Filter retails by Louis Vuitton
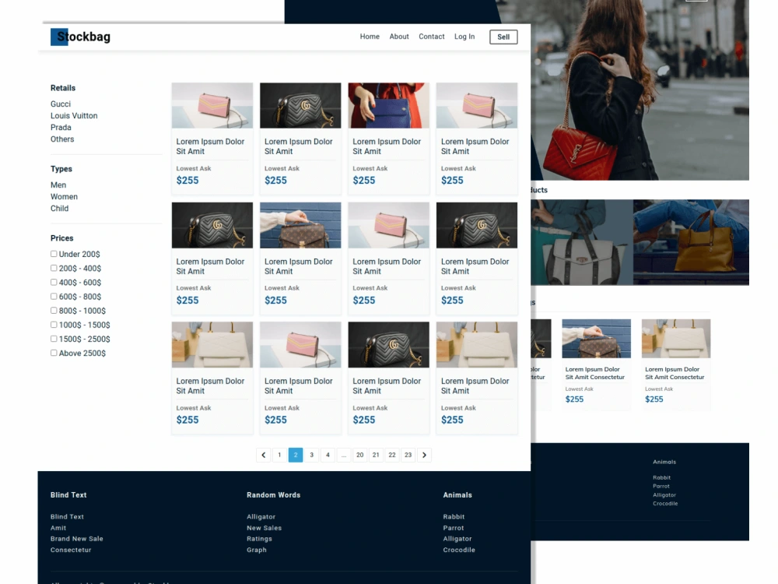The height and width of the screenshot is (584, 778). 74,116
